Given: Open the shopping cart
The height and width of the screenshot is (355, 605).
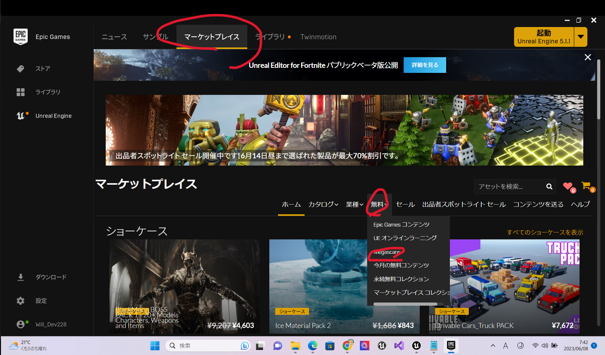Looking at the screenshot, I should click(x=586, y=186).
